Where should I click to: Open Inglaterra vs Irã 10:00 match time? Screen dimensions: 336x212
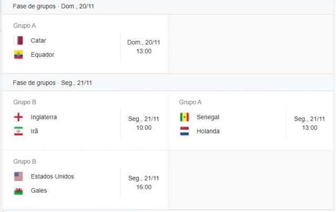(x=144, y=128)
